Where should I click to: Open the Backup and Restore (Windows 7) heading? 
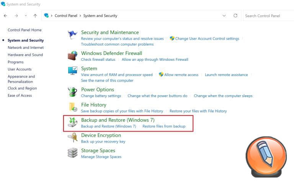point(118,120)
